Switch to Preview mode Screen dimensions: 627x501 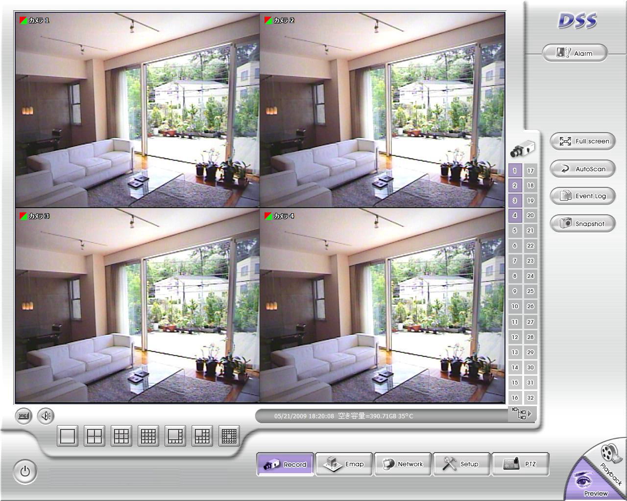(x=590, y=484)
